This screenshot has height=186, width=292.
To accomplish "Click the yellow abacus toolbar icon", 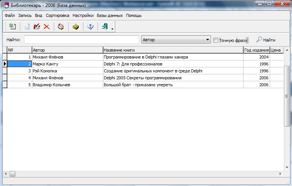I will (76, 27).
